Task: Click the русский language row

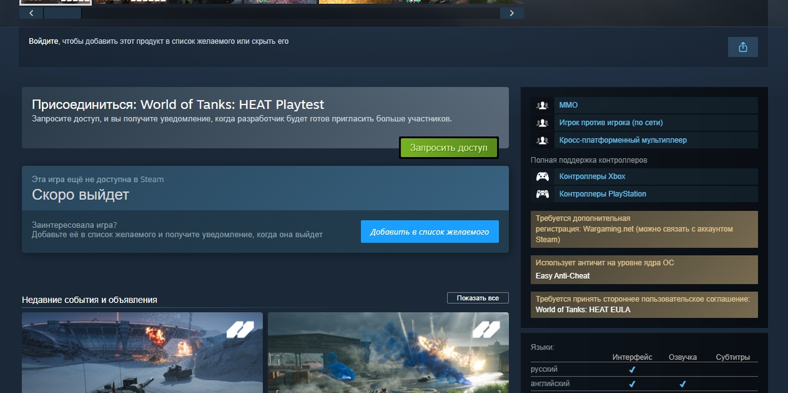Action: [644, 370]
